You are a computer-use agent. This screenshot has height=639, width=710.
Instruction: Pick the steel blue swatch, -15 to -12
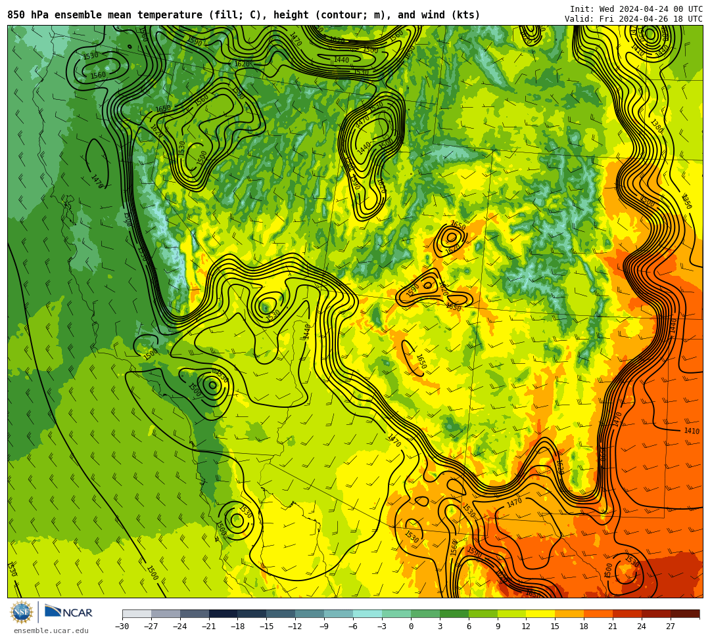click(x=281, y=613)
